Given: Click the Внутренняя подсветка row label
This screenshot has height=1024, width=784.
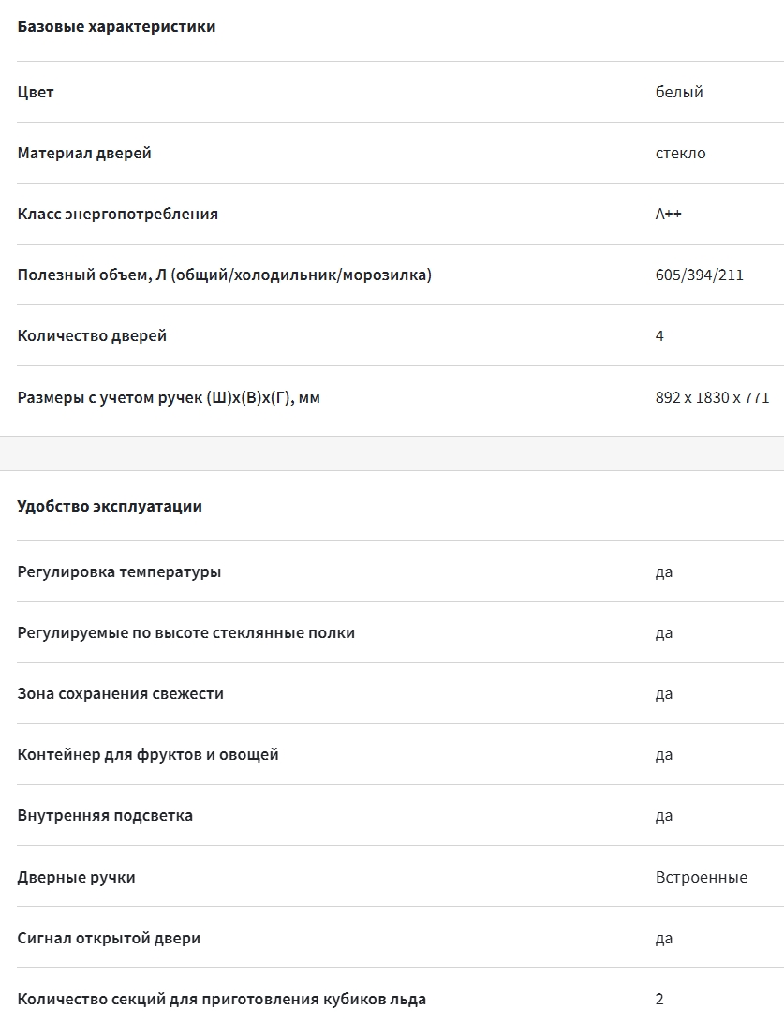Looking at the screenshot, I should click(x=105, y=816).
